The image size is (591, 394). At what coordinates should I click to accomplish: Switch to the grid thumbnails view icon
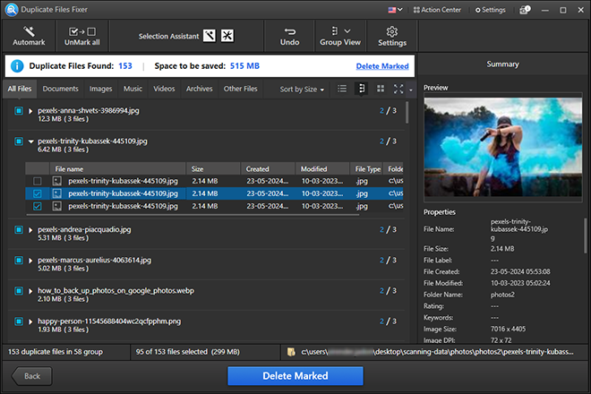(x=380, y=90)
